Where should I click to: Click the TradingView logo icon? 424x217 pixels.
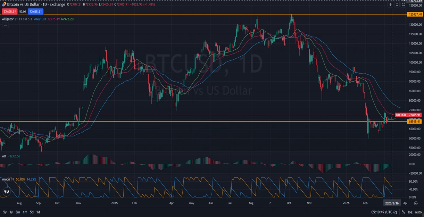tap(6, 192)
